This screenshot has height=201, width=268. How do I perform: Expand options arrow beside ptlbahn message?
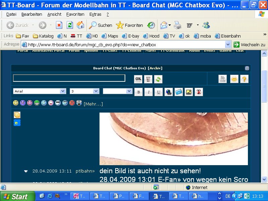pyautogui.click(x=26, y=171)
